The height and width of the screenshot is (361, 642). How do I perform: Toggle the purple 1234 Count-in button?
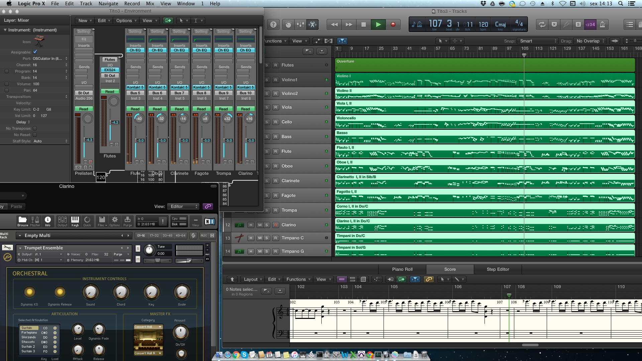click(x=590, y=24)
